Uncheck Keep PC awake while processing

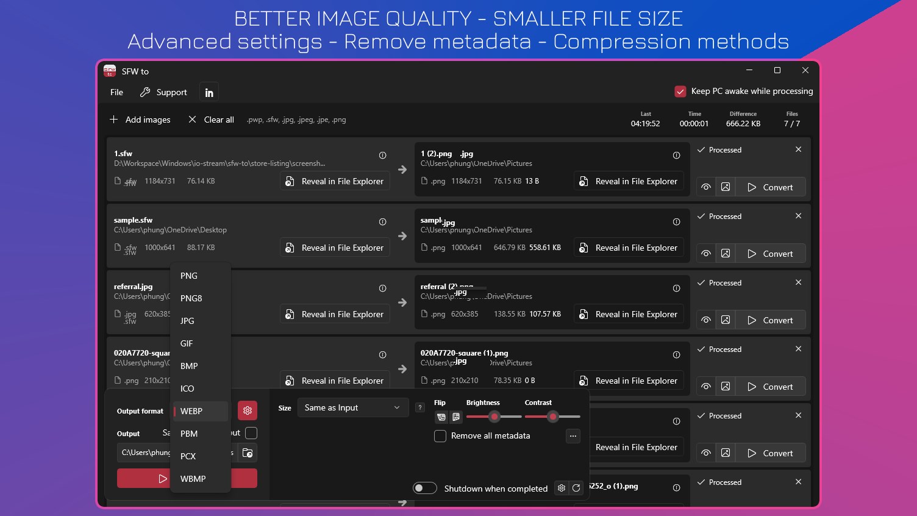pyautogui.click(x=680, y=91)
